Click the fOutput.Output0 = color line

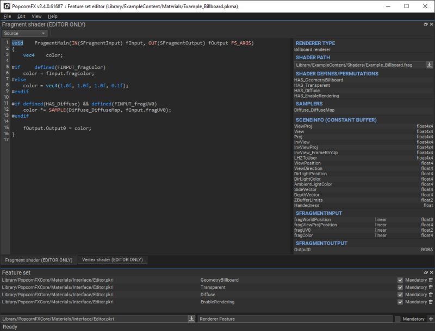(x=57, y=128)
